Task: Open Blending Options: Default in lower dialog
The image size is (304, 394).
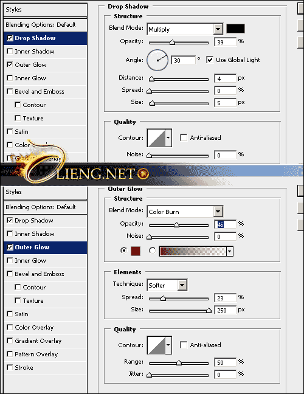Action: coord(46,207)
